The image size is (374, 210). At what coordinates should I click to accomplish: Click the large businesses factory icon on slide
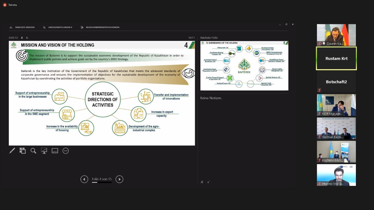[x=60, y=97]
